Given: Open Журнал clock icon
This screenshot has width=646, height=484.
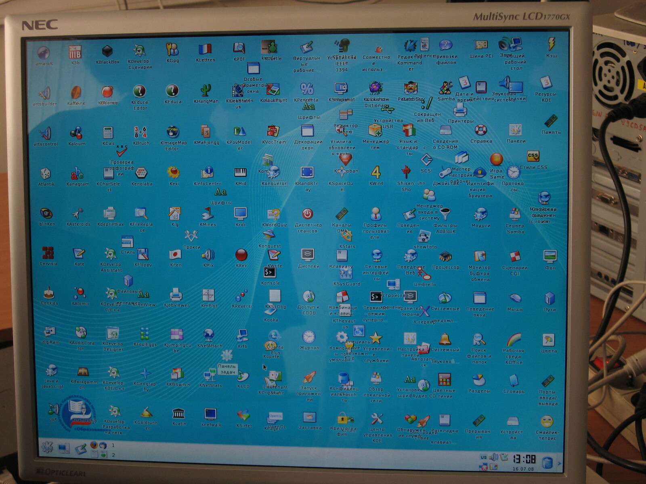Looking at the screenshot, I should pyautogui.click(x=309, y=337).
